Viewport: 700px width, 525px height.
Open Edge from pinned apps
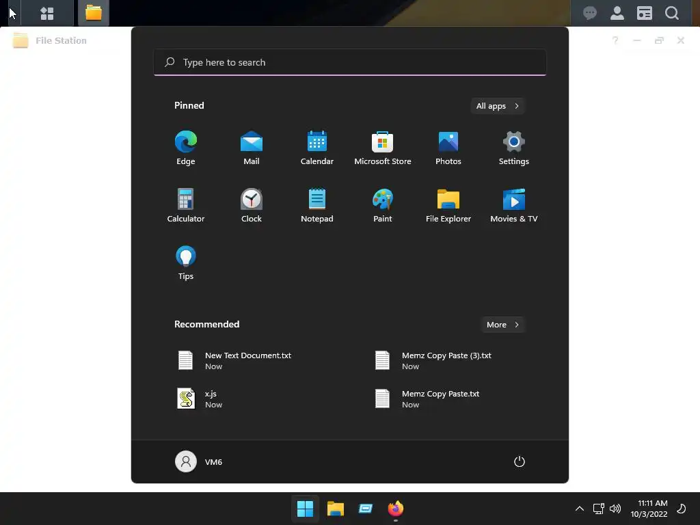[186, 148]
